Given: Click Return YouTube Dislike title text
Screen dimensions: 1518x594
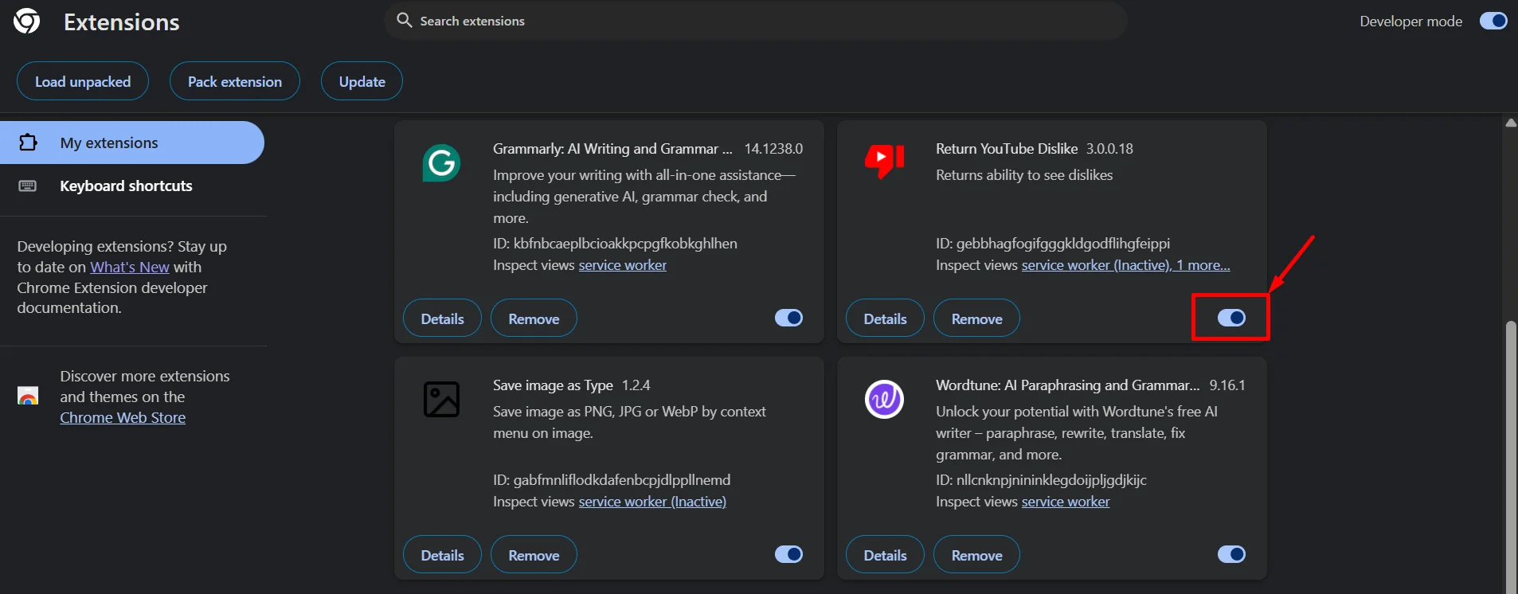Looking at the screenshot, I should coord(1007,149).
